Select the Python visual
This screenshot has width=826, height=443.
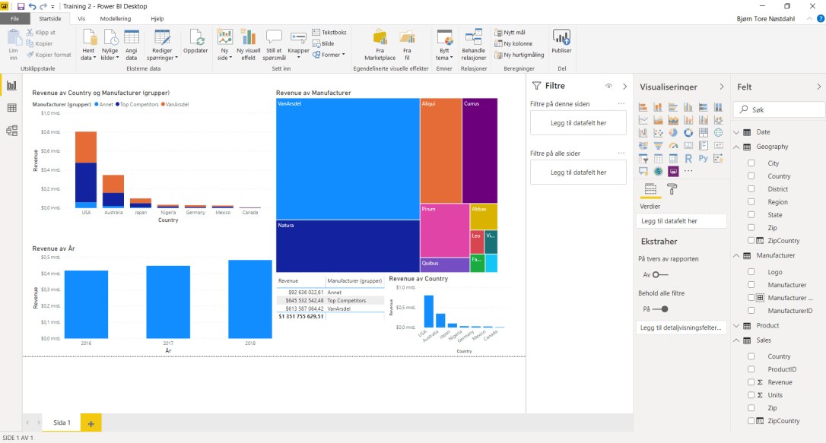click(704, 158)
